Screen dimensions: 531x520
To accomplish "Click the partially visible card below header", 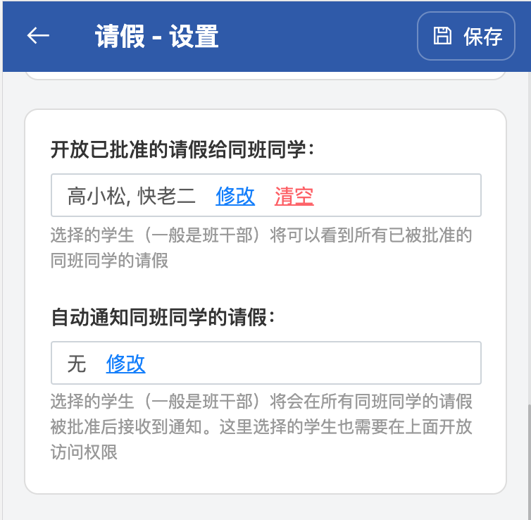I will [x=265, y=75].
